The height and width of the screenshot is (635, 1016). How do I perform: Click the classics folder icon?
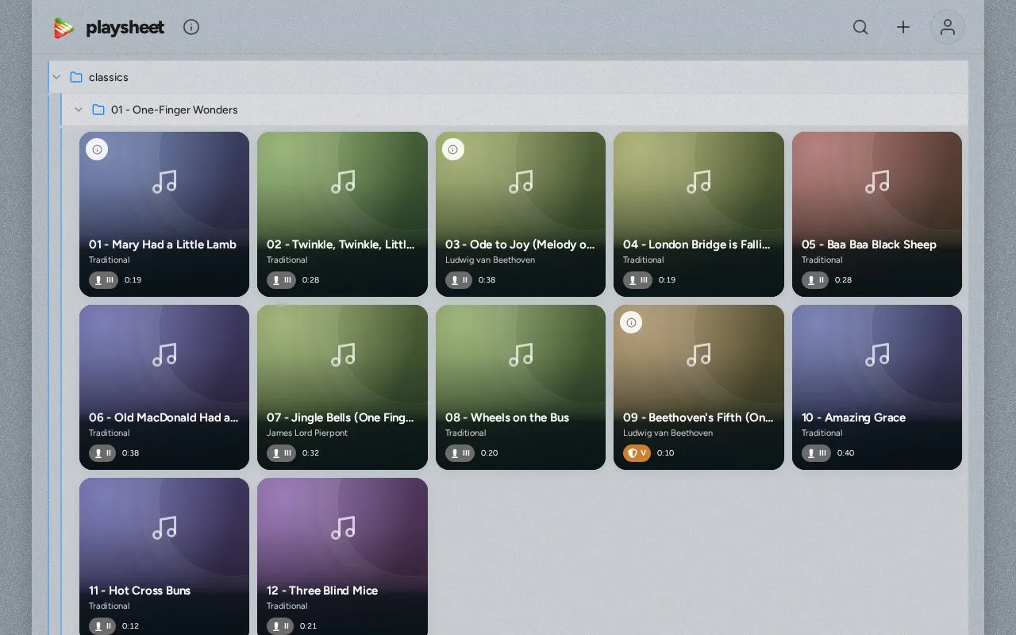[x=76, y=77]
